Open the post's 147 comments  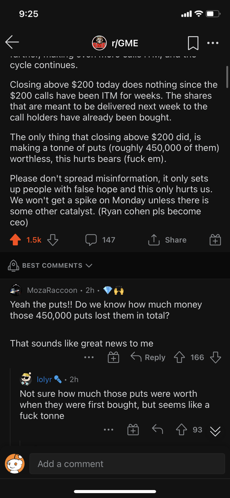pos(100,240)
